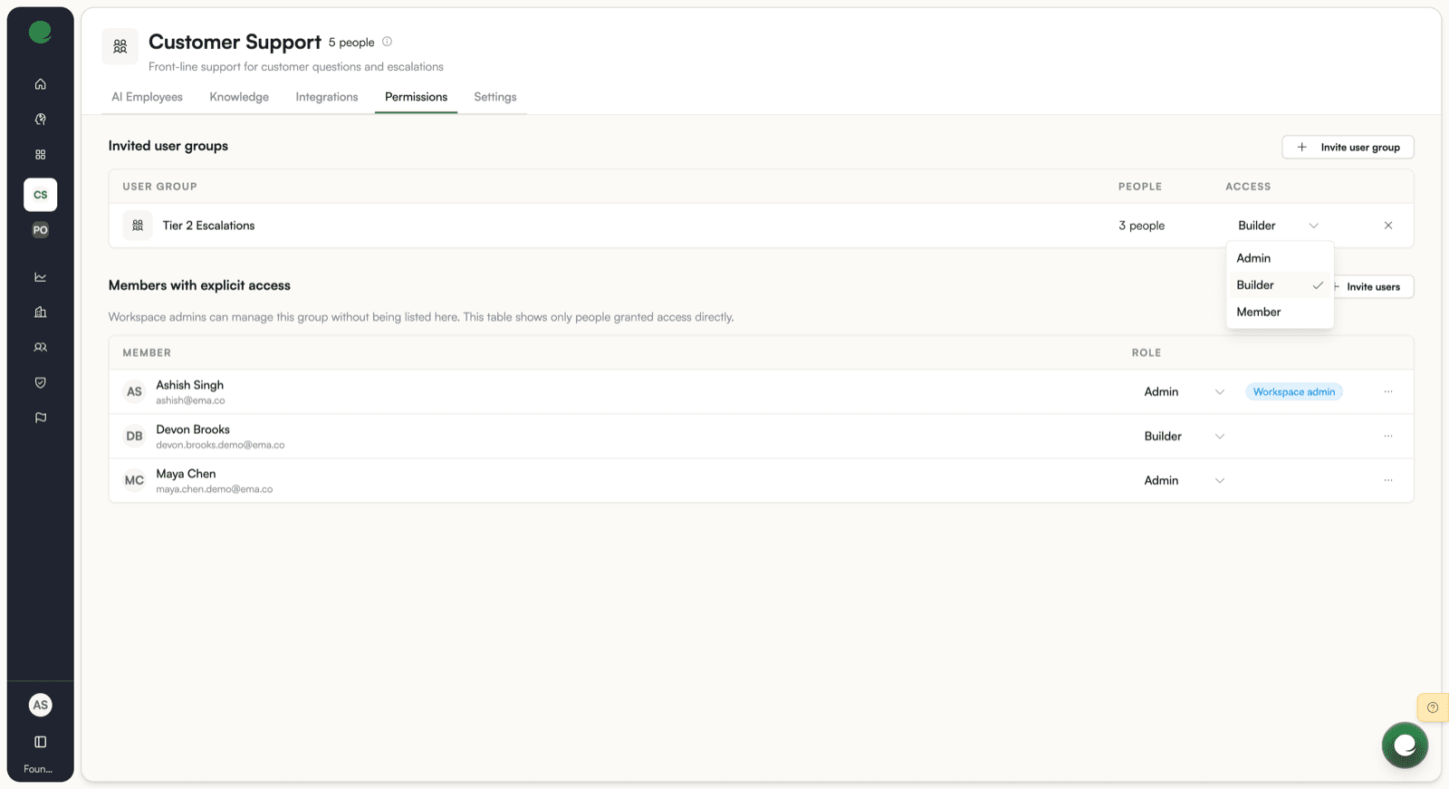
Task: Click the Invite users button
Action: click(x=1373, y=287)
